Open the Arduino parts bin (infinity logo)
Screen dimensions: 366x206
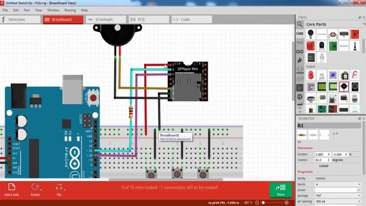pos(300,51)
